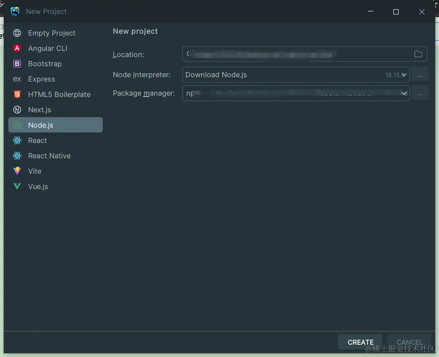439x357 pixels.
Task: Select the Vue.js project type
Action: 55,186
